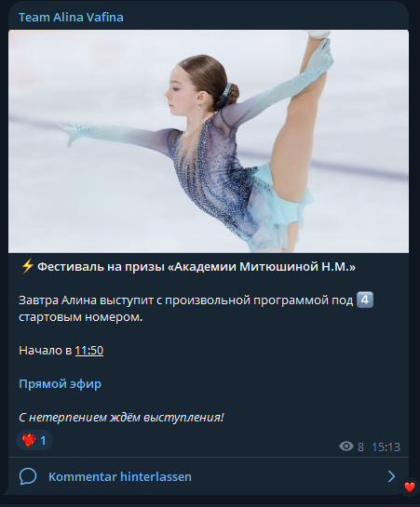Toggle the burning heart reaction
Viewport: 420px width, 507px height.
(x=34, y=440)
